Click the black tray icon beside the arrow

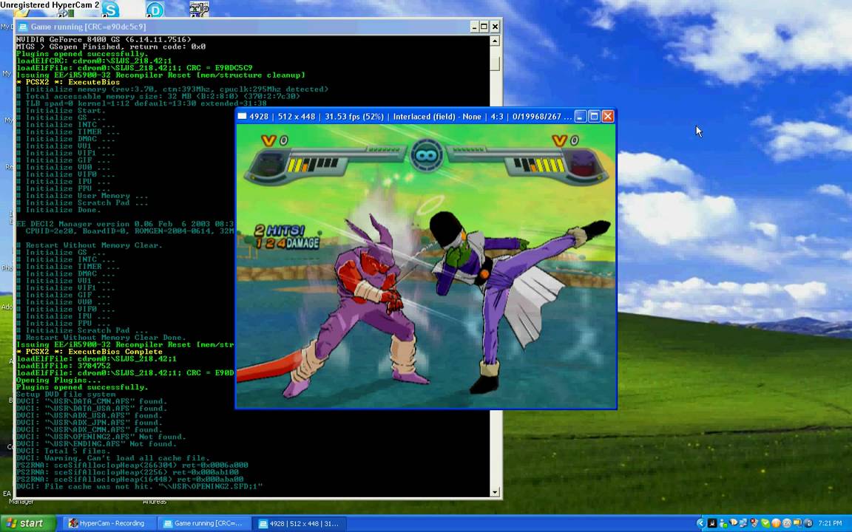(712, 523)
